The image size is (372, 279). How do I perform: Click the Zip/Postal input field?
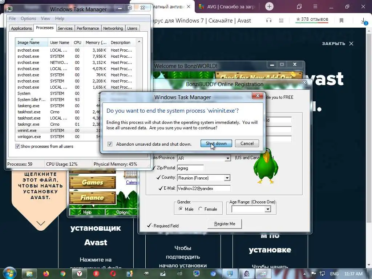pos(190,168)
